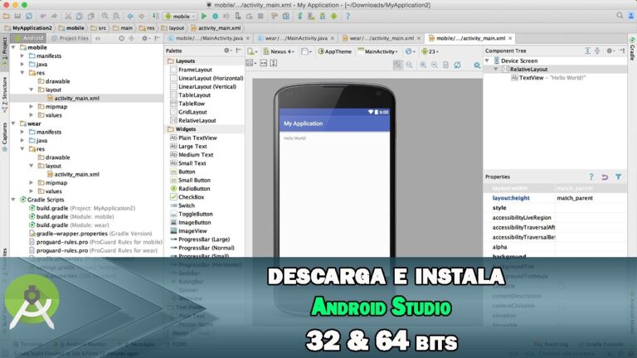Viewport: 637px width, 358px height.
Task: Pick the ImageView widget from Palette
Action: pos(192,231)
